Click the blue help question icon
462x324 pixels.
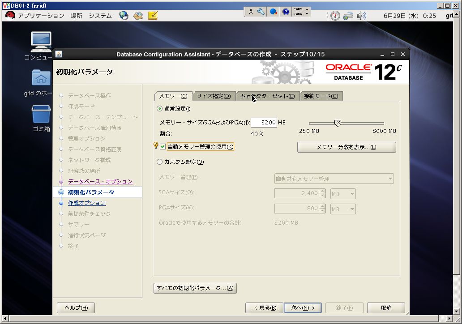pyautogui.click(x=286, y=12)
